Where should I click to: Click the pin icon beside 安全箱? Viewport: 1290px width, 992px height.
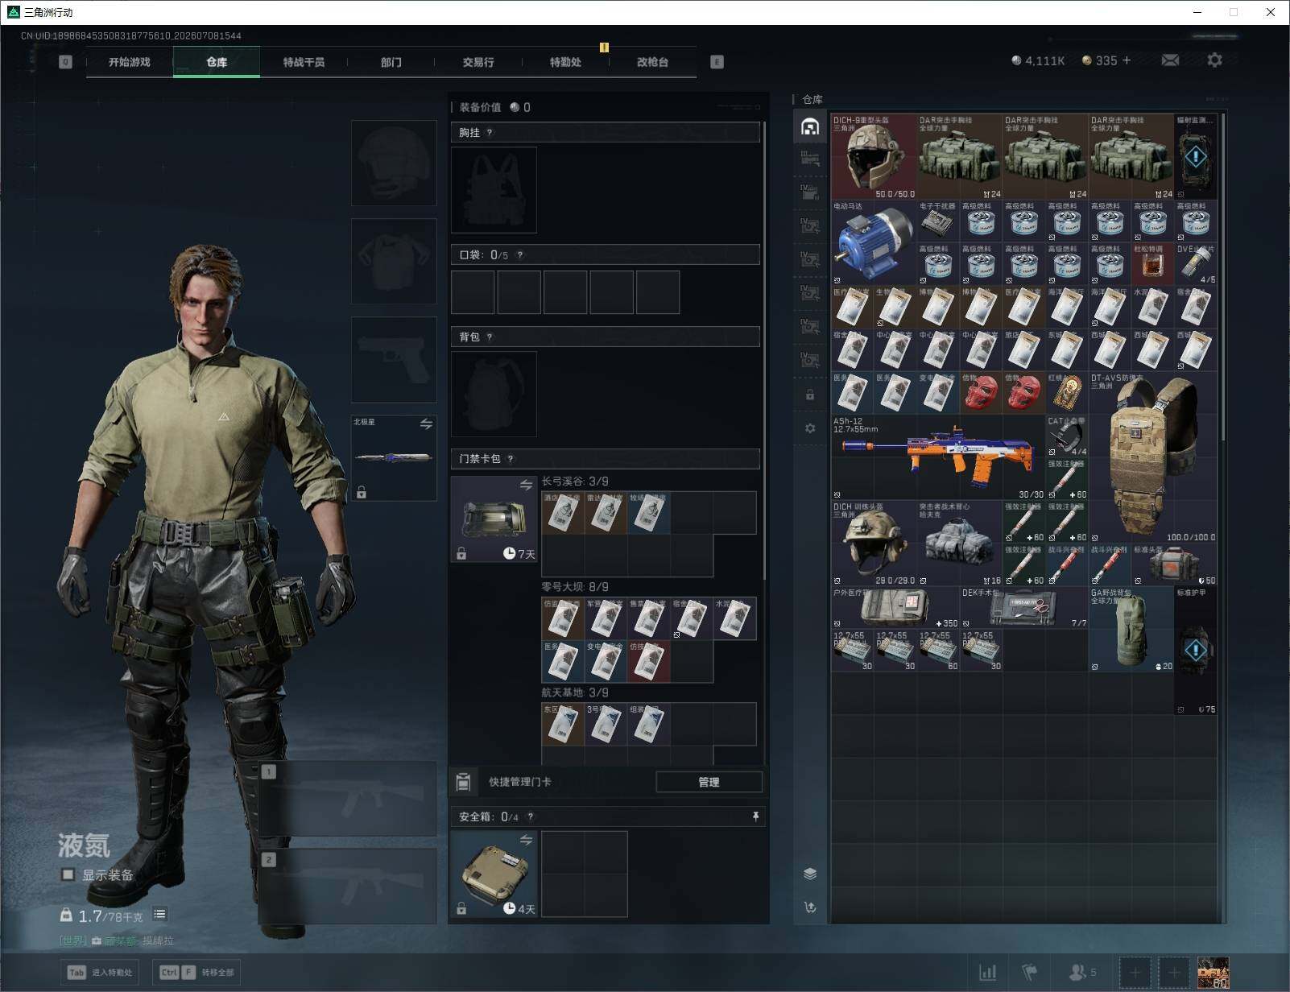click(x=755, y=816)
